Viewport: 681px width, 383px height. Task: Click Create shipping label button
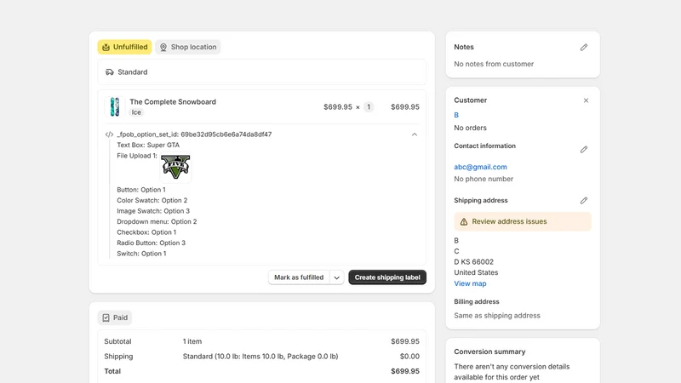[387, 277]
